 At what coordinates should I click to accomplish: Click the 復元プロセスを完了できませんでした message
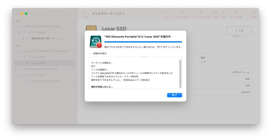(x=143, y=47)
